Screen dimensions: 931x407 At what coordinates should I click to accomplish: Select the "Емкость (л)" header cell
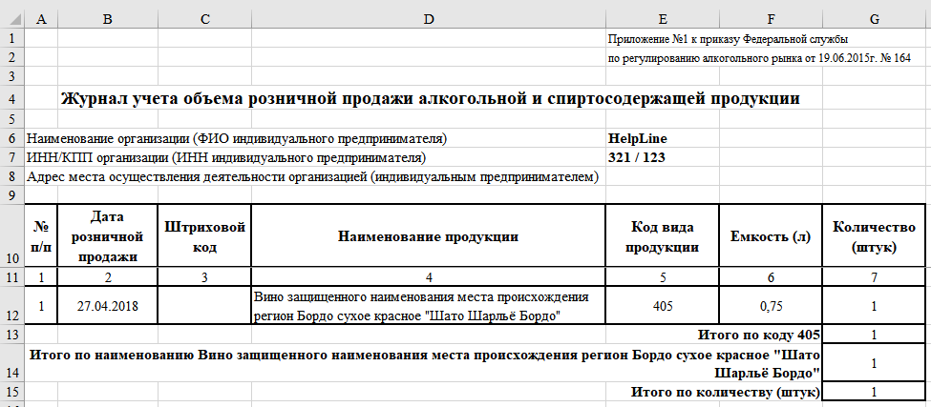pyautogui.click(x=770, y=236)
